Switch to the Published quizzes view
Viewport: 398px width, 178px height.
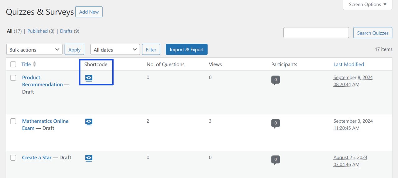click(x=37, y=31)
